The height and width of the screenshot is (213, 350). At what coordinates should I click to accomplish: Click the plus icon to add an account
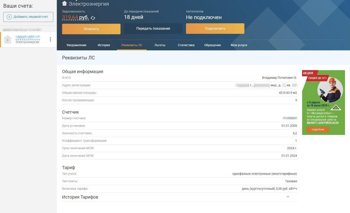[9, 17]
